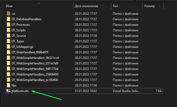Viewport: 177px width, 107px height.
Task: Click the DT_DatabaseHandlers folder icon
Action: 8,19
